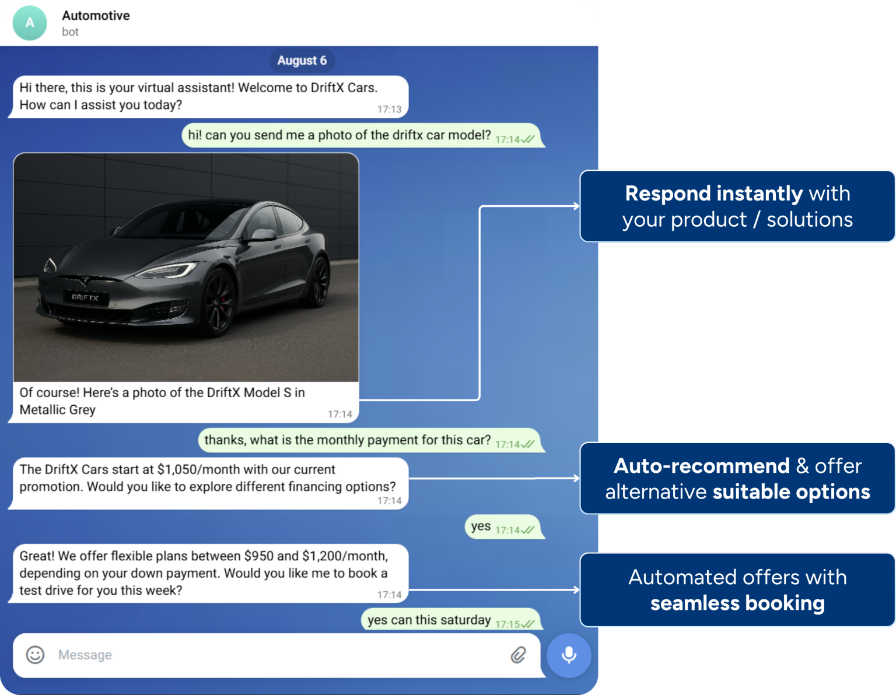This screenshot has width=896, height=695.
Task: Click the emoji smiley icon
Action: tap(35, 655)
